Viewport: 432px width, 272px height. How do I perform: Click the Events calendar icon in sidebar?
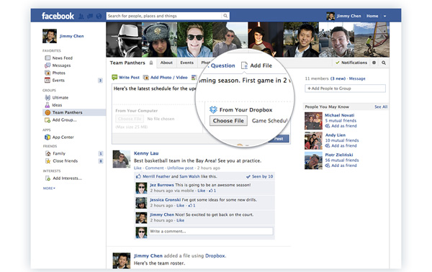coord(48,80)
